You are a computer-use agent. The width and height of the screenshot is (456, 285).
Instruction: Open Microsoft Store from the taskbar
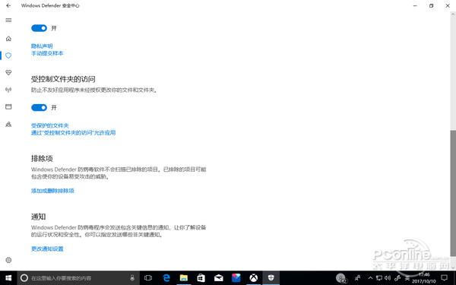201,278
